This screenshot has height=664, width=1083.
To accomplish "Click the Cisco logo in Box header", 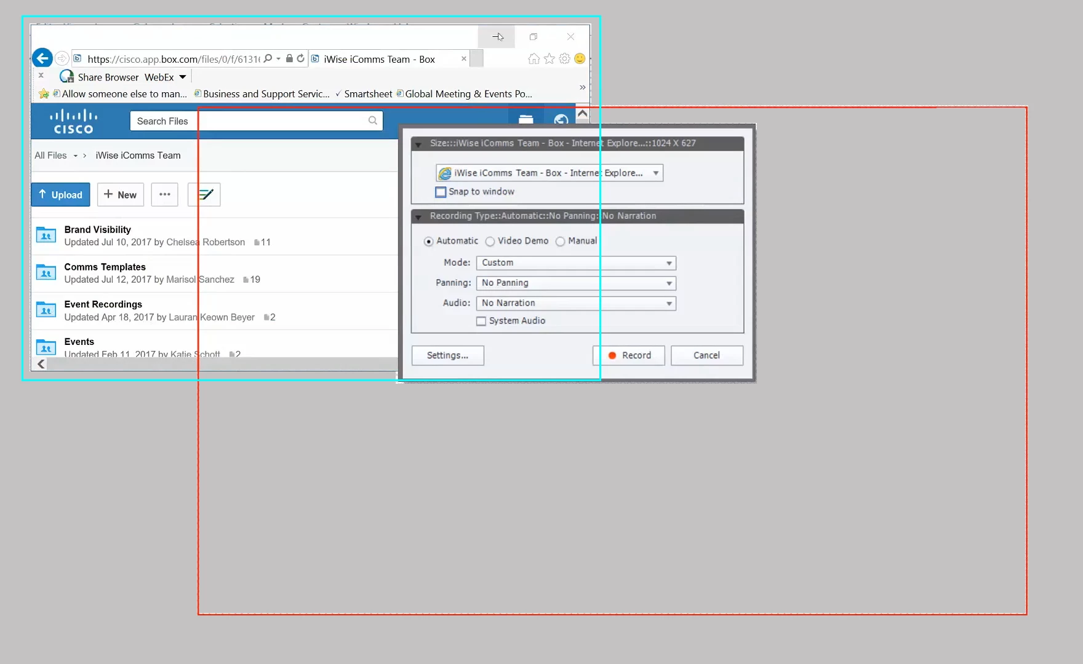I will [x=73, y=121].
